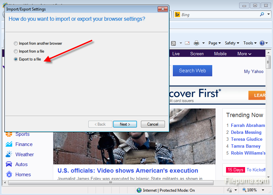Cancel the Import/Export Settings dialog

coord(153,124)
